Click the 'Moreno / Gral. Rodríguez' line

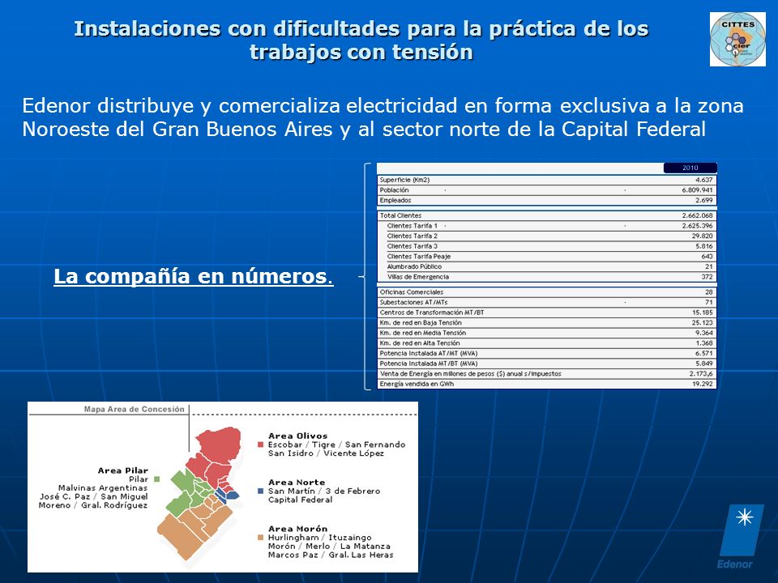[x=93, y=505]
